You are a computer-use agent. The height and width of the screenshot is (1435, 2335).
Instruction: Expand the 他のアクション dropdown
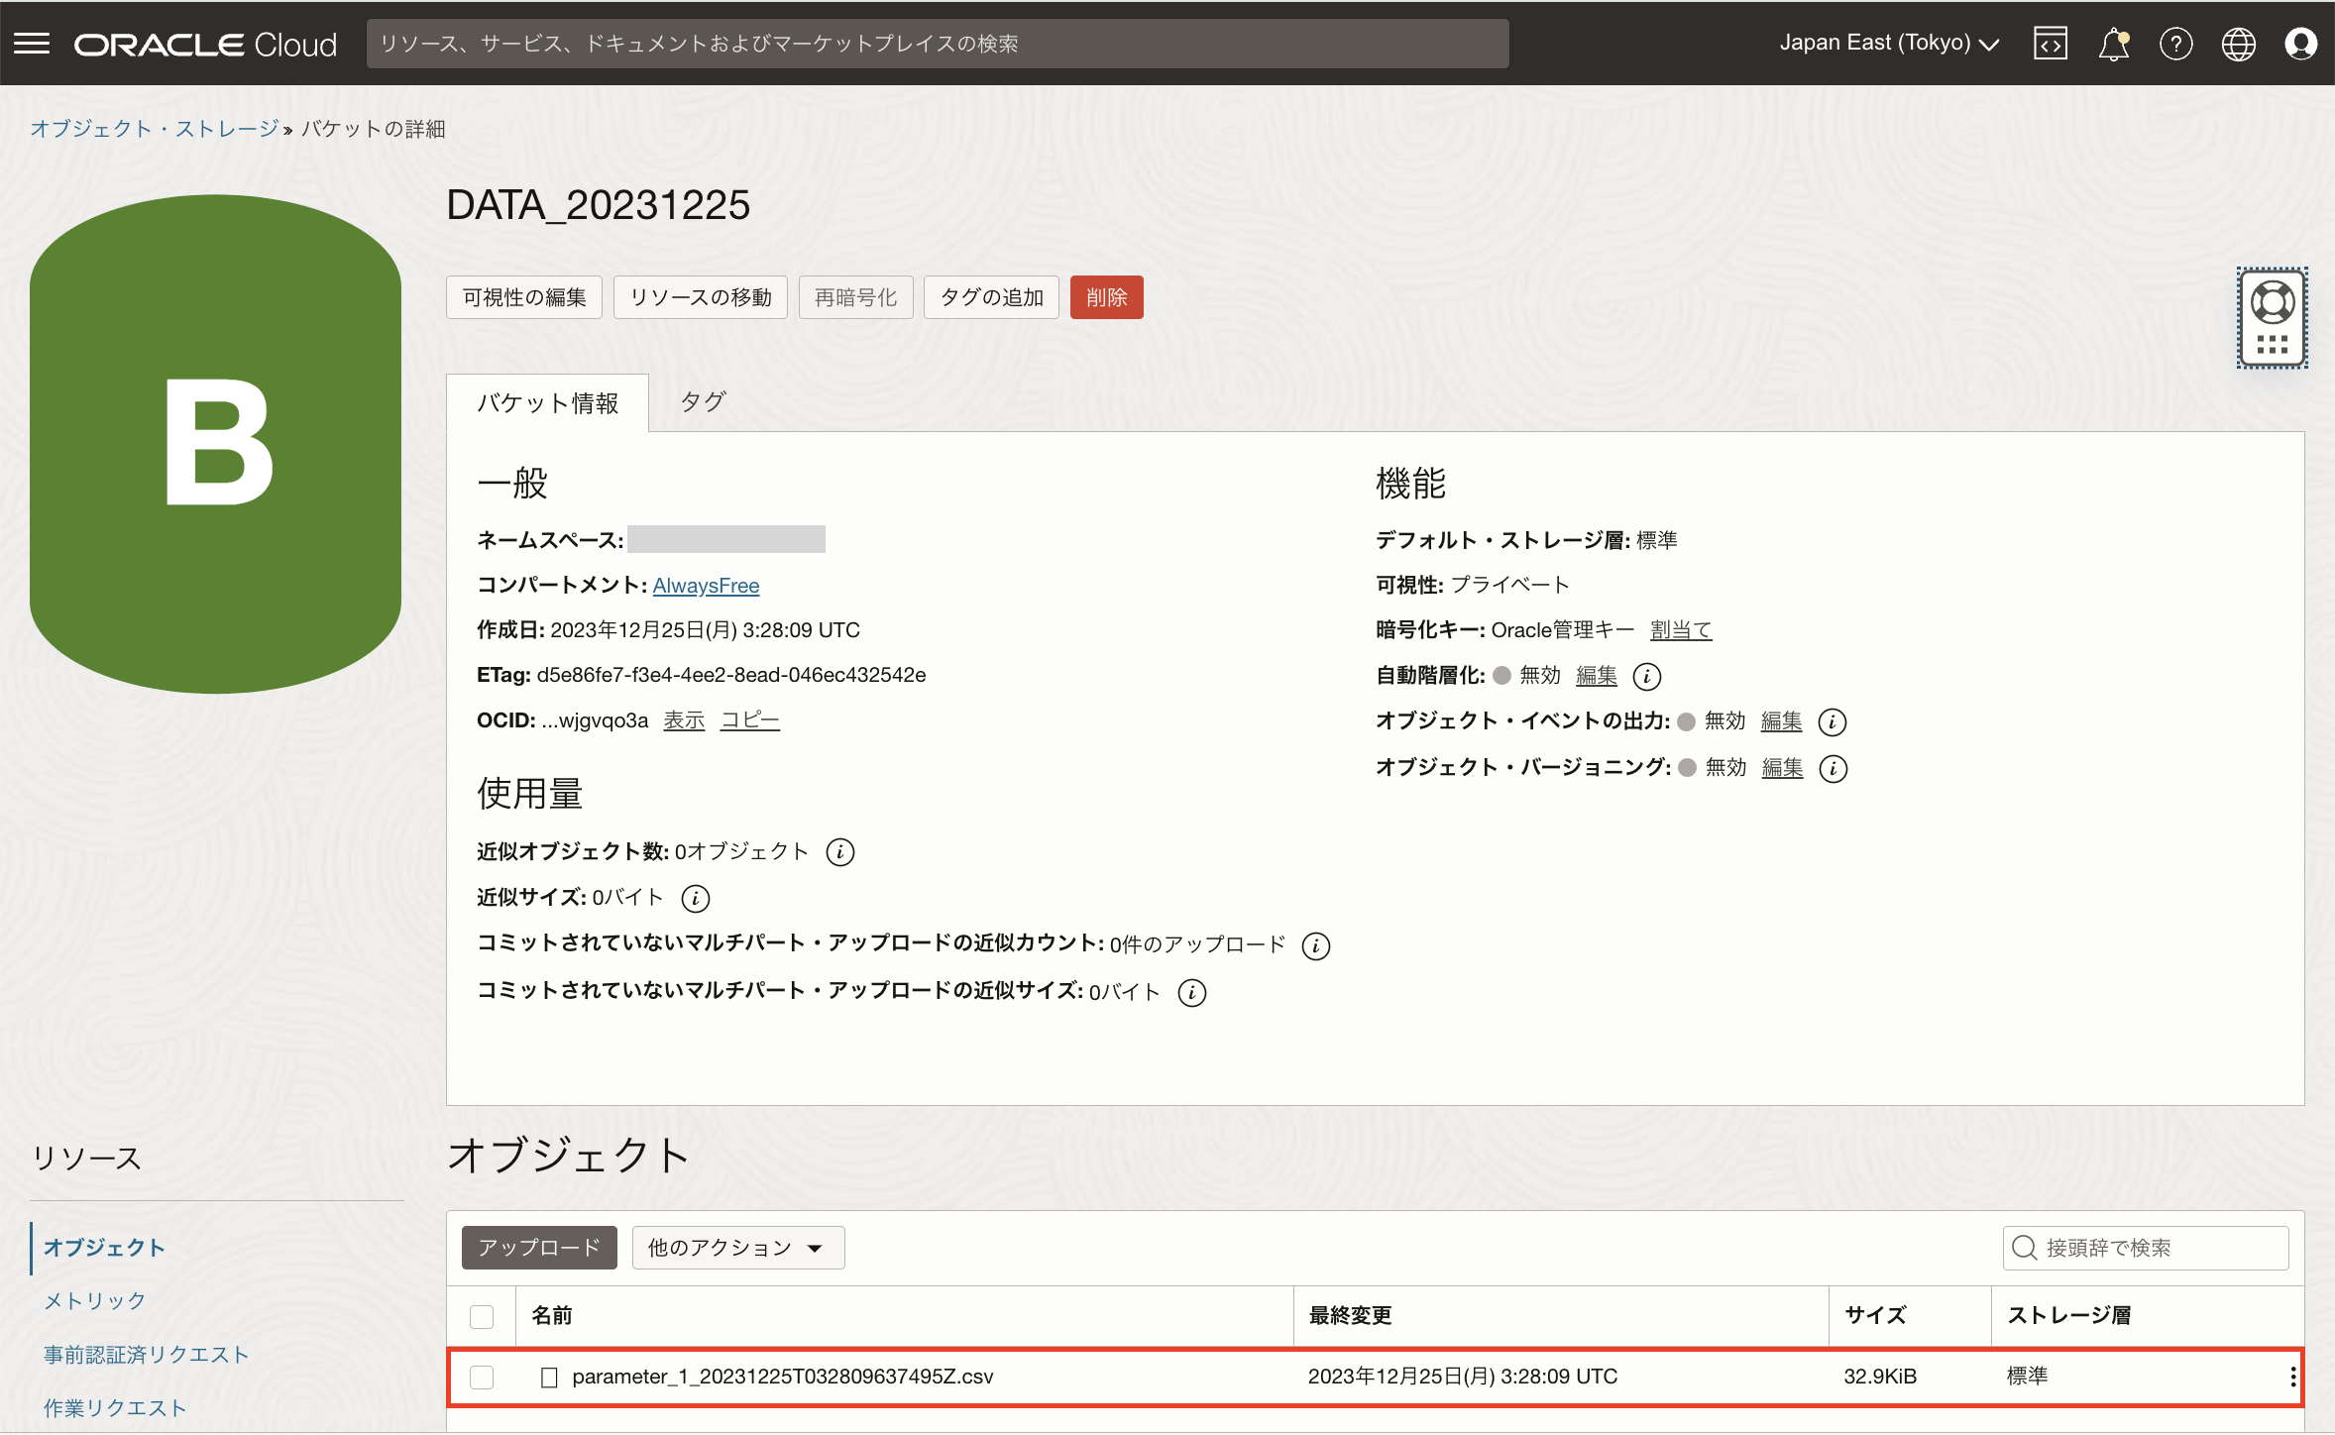737,1248
